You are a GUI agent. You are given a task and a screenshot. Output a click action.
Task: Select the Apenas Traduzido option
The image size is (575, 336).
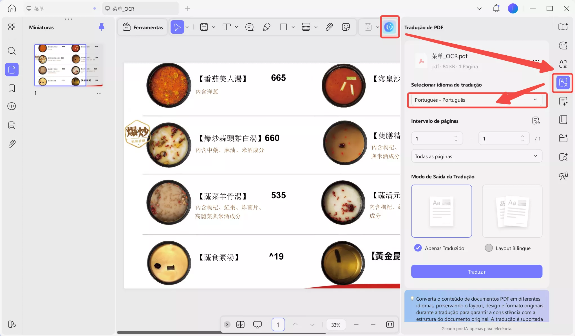point(418,248)
